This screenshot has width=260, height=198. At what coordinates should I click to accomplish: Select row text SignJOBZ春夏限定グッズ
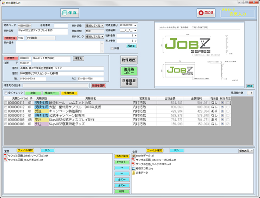point(67,124)
